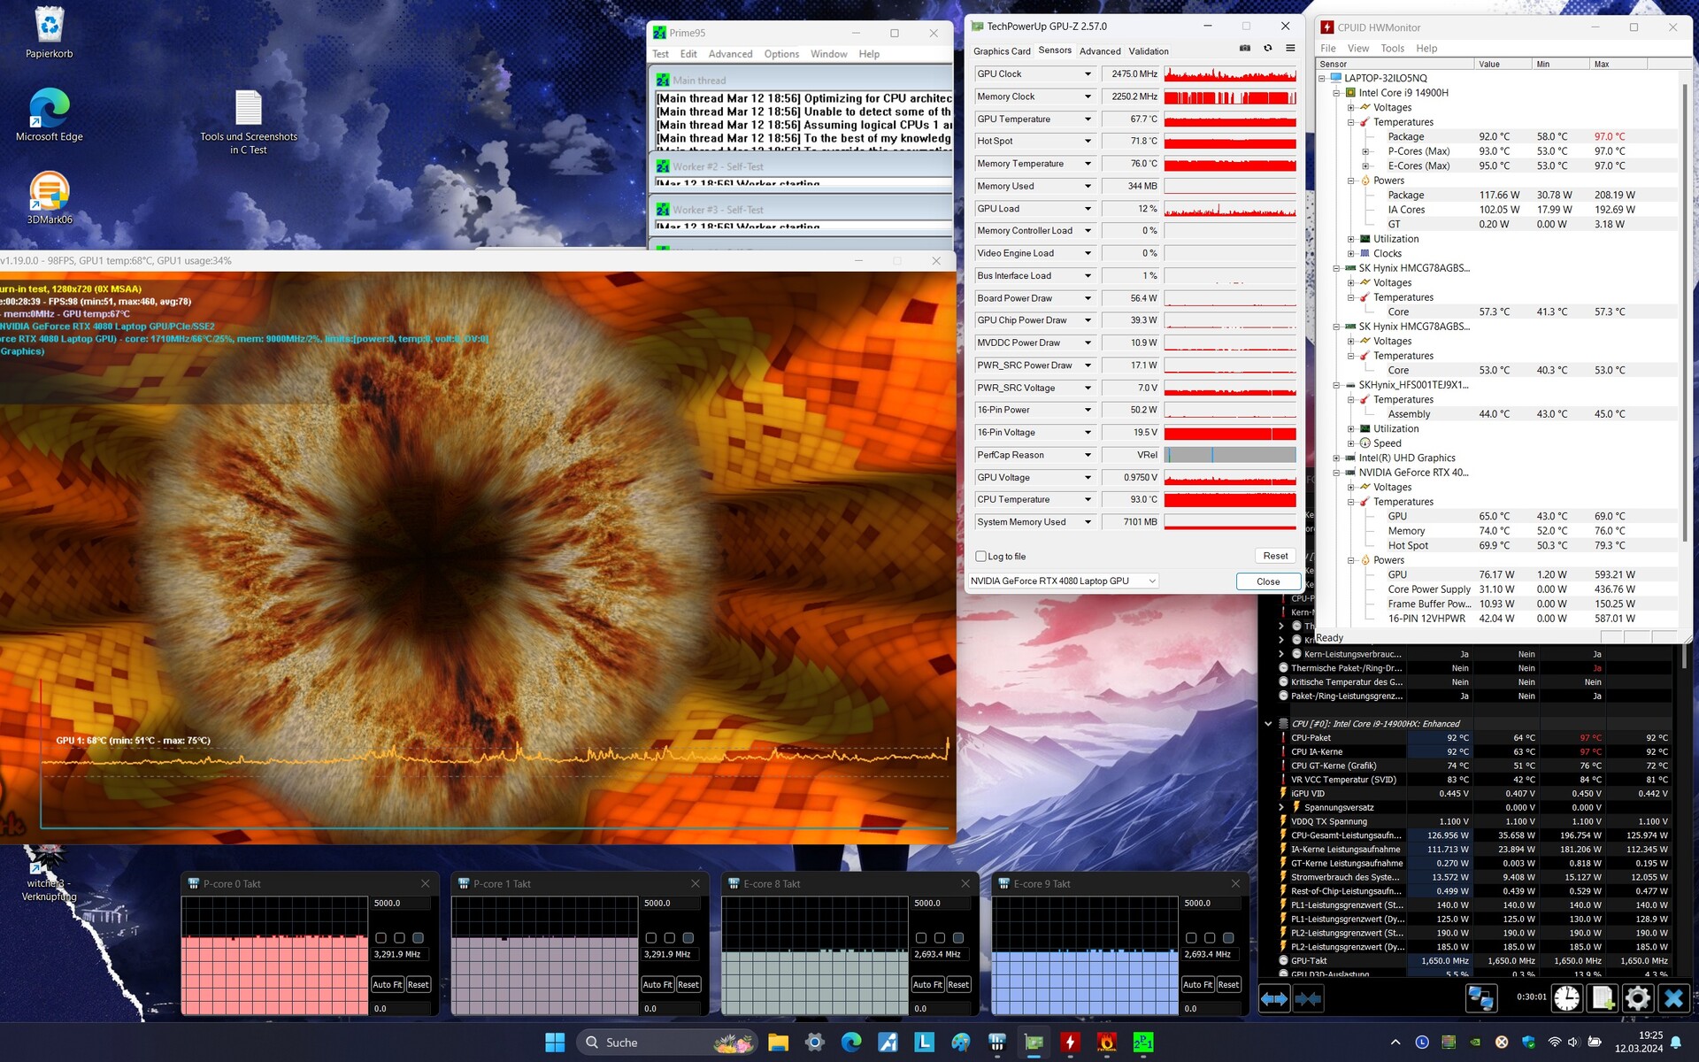Show hidden system tray icons chevron
The height and width of the screenshot is (1062, 1699).
click(x=1395, y=1043)
